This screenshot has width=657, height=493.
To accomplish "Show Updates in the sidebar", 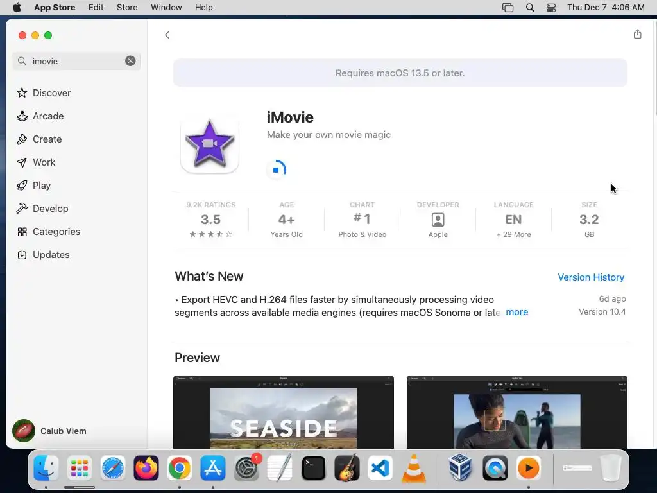I will click(43, 254).
